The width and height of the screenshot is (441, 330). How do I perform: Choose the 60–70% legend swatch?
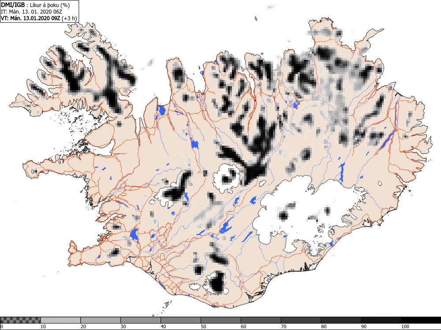tap(261, 320)
